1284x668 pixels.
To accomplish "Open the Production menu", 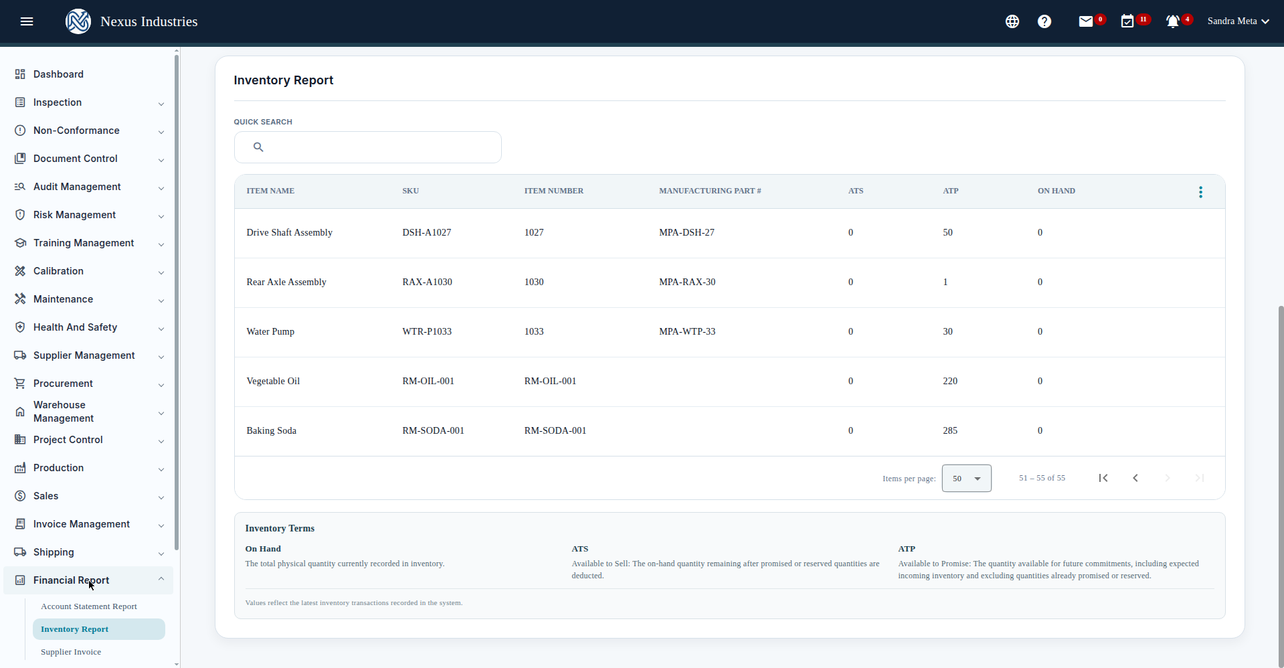I will (88, 468).
